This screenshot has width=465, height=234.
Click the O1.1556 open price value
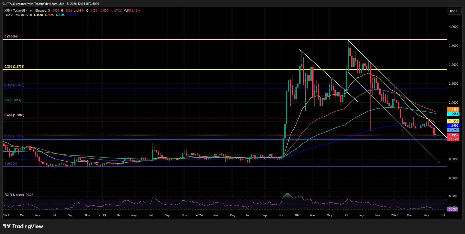click(x=53, y=11)
